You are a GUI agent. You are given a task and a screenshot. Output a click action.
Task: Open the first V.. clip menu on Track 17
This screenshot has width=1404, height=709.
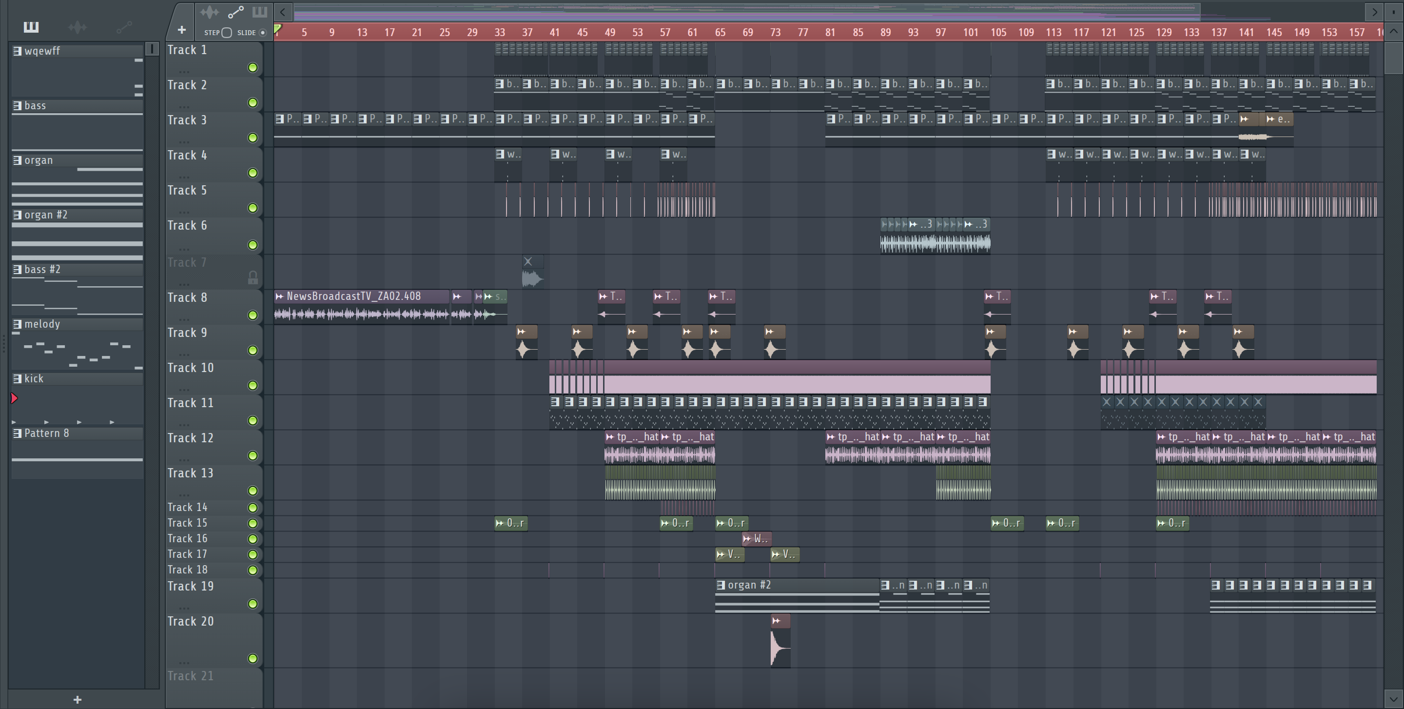pyautogui.click(x=721, y=554)
